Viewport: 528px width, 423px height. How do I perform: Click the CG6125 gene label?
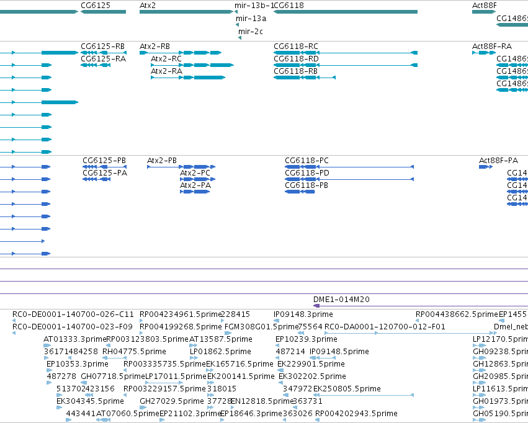click(x=96, y=6)
